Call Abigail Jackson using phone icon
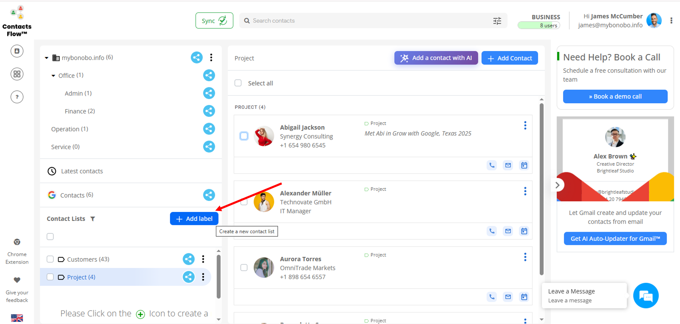The image size is (680, 324). pos(492,165)
